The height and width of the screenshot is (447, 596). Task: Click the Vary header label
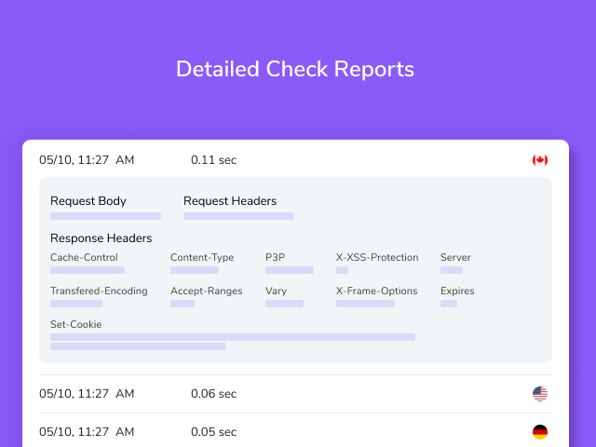coord(276,291)
